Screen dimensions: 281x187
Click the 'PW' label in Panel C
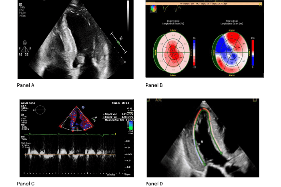click(x=23, y=137)
